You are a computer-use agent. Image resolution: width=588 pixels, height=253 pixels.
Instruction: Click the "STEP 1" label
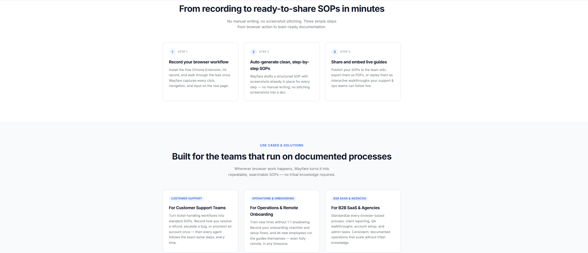click(x=183, y=52)
